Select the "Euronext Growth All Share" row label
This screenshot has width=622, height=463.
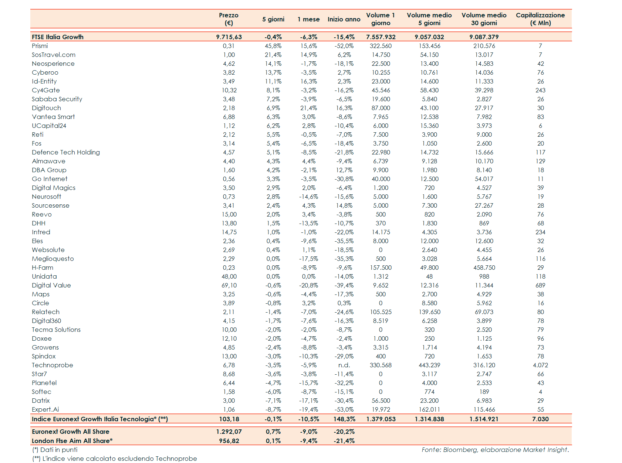(x=71, y=432)
